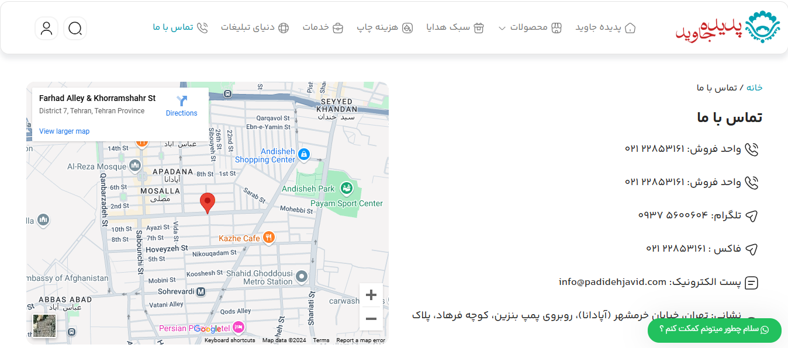Select the Persian hotel marker on map
The height and width of the screenshot is (348, 788).
[238, 327]
